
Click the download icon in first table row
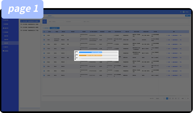(x=179, y=35)
